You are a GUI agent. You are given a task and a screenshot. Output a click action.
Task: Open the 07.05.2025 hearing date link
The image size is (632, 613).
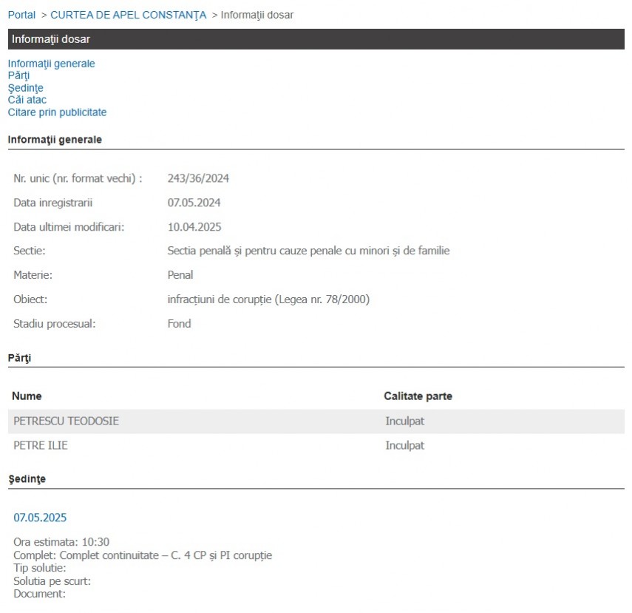[40, 518]
